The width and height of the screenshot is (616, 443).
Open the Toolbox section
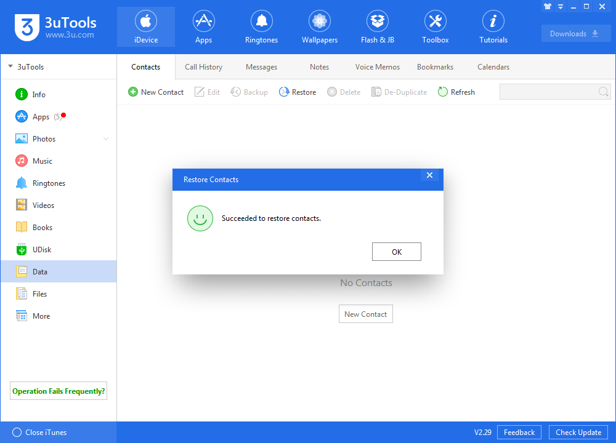point(436,26)
